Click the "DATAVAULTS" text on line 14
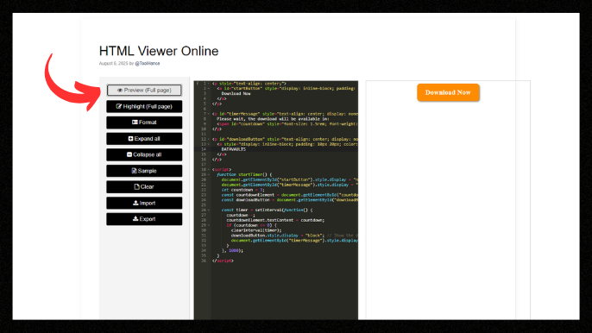 [x=234, y=149]
